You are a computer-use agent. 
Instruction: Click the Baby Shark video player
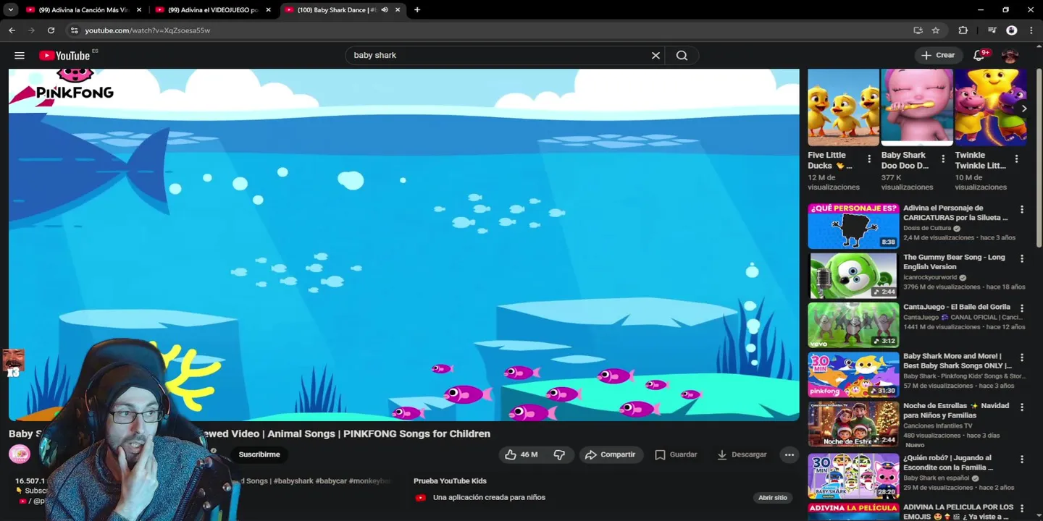click(404, 245)
